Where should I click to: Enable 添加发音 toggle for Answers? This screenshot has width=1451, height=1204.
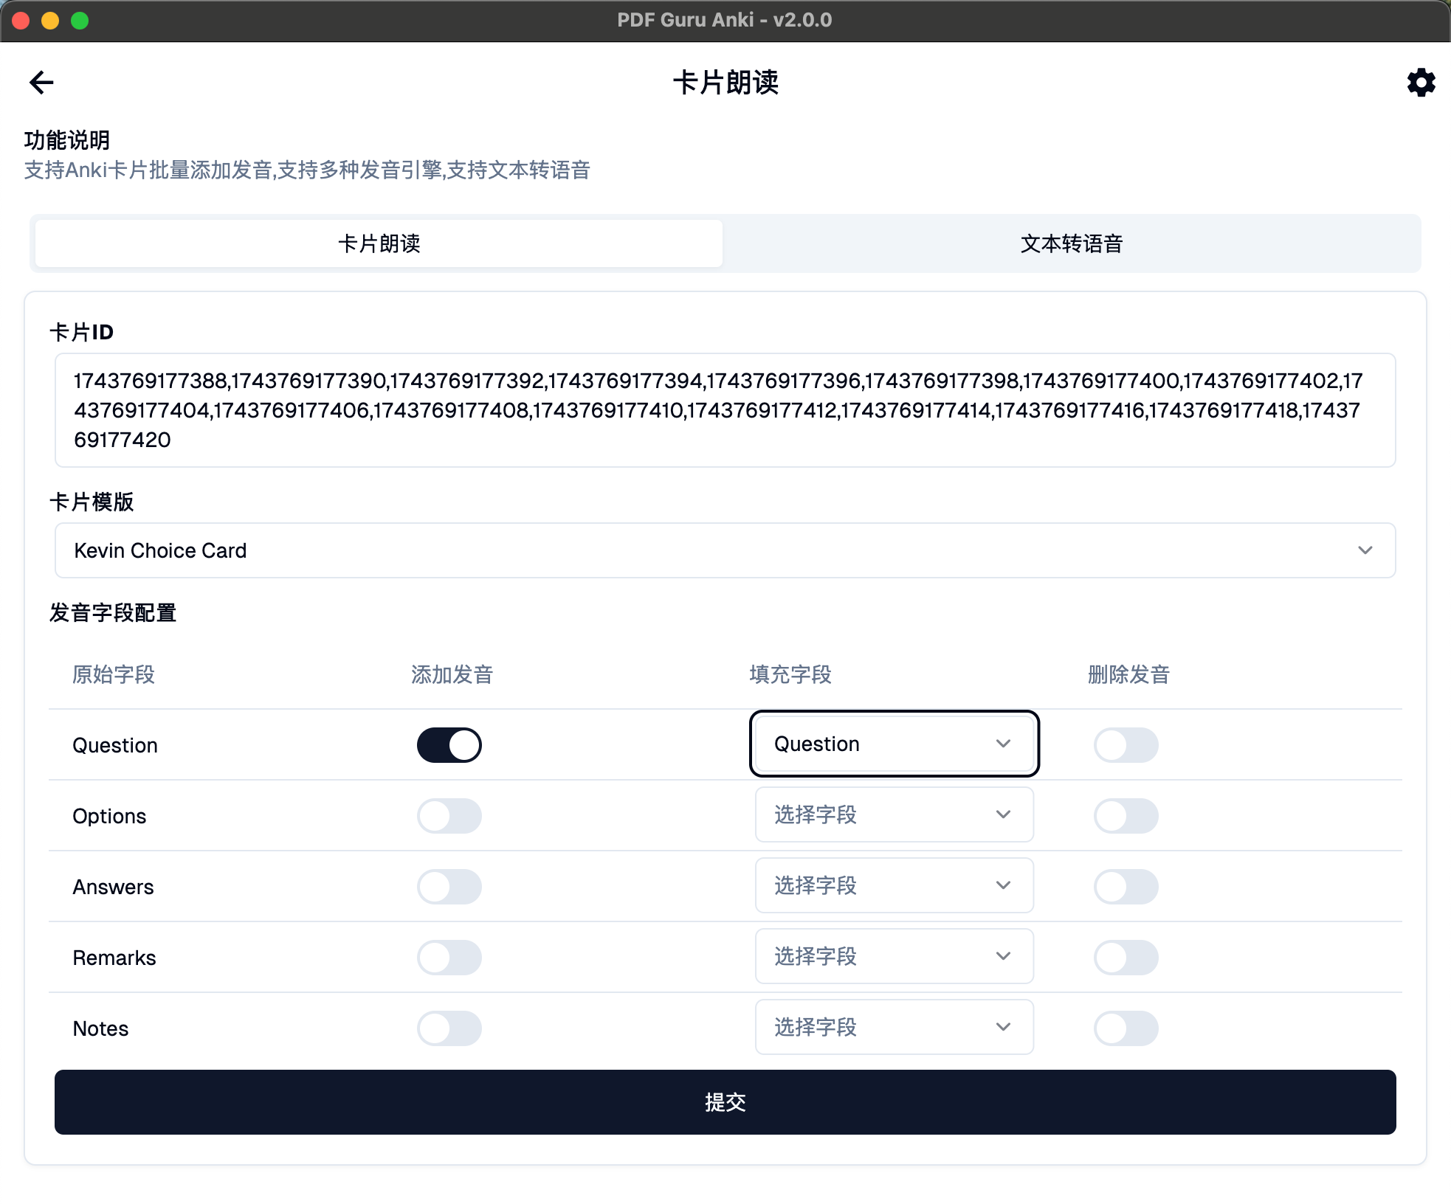tap(449, 887)
